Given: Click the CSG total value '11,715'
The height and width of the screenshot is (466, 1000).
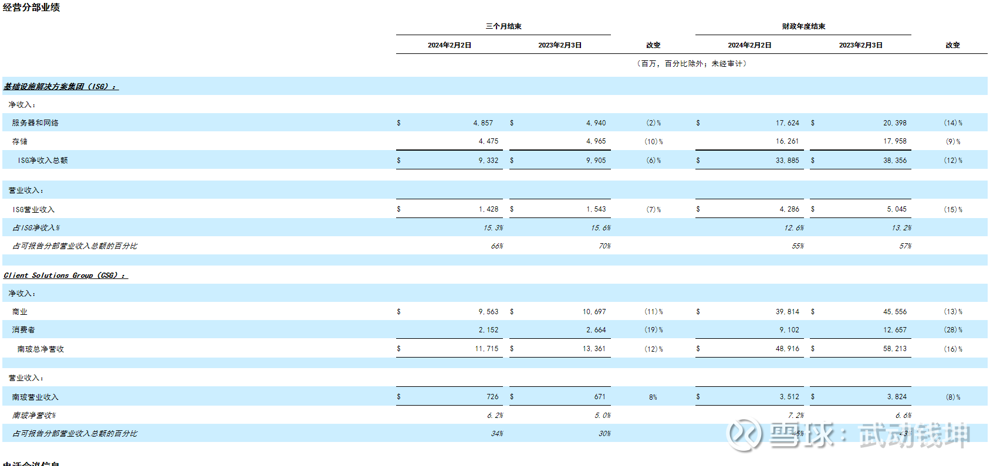Looking at the screenshot, I should click(x=487, y=349).
